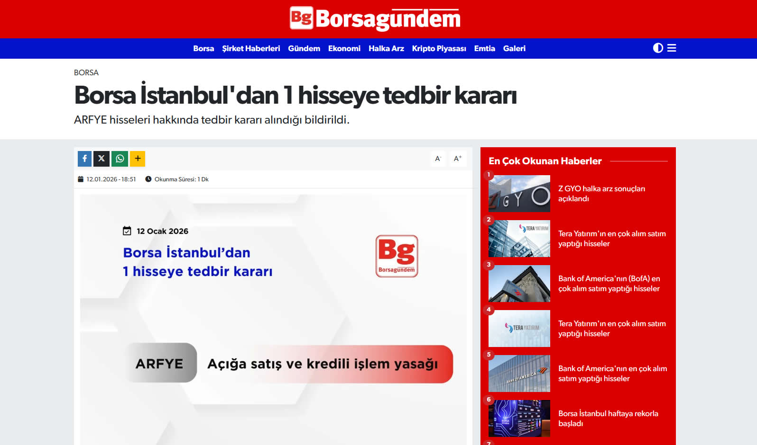The width and height of the screenshot is (757, 445).
Task: Open Borsa İstanbul haftaya rekorla başladı
Action: [608, 418]
